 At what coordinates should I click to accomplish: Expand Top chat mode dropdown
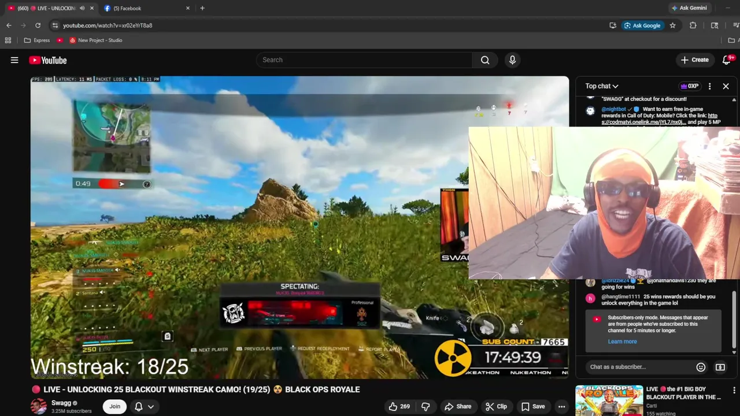pos(601,86)
